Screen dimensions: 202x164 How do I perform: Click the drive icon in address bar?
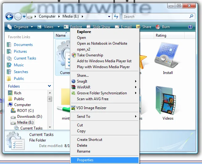(30, 17)
